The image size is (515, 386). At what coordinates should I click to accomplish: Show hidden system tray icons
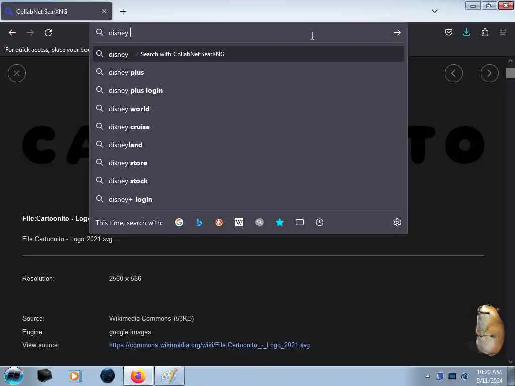pyautogui.click(x=427, y=376)
